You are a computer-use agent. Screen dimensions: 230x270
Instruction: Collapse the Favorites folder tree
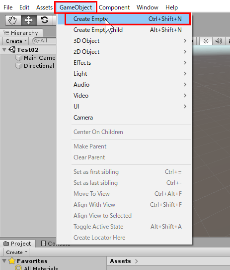[x=4, y=261]
